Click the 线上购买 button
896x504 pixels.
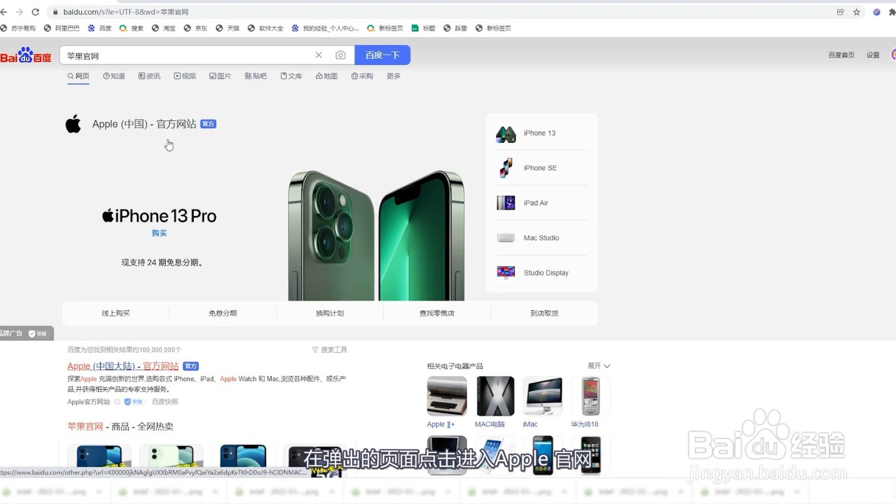[x=116, y=314]
